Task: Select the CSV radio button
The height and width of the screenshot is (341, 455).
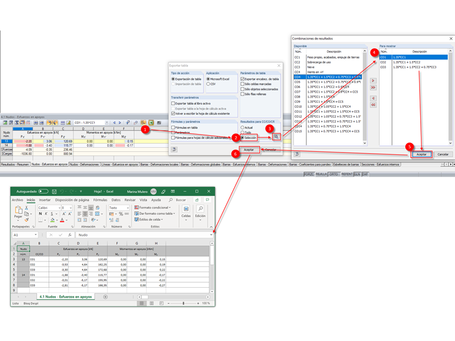Action: pos(208,84)
